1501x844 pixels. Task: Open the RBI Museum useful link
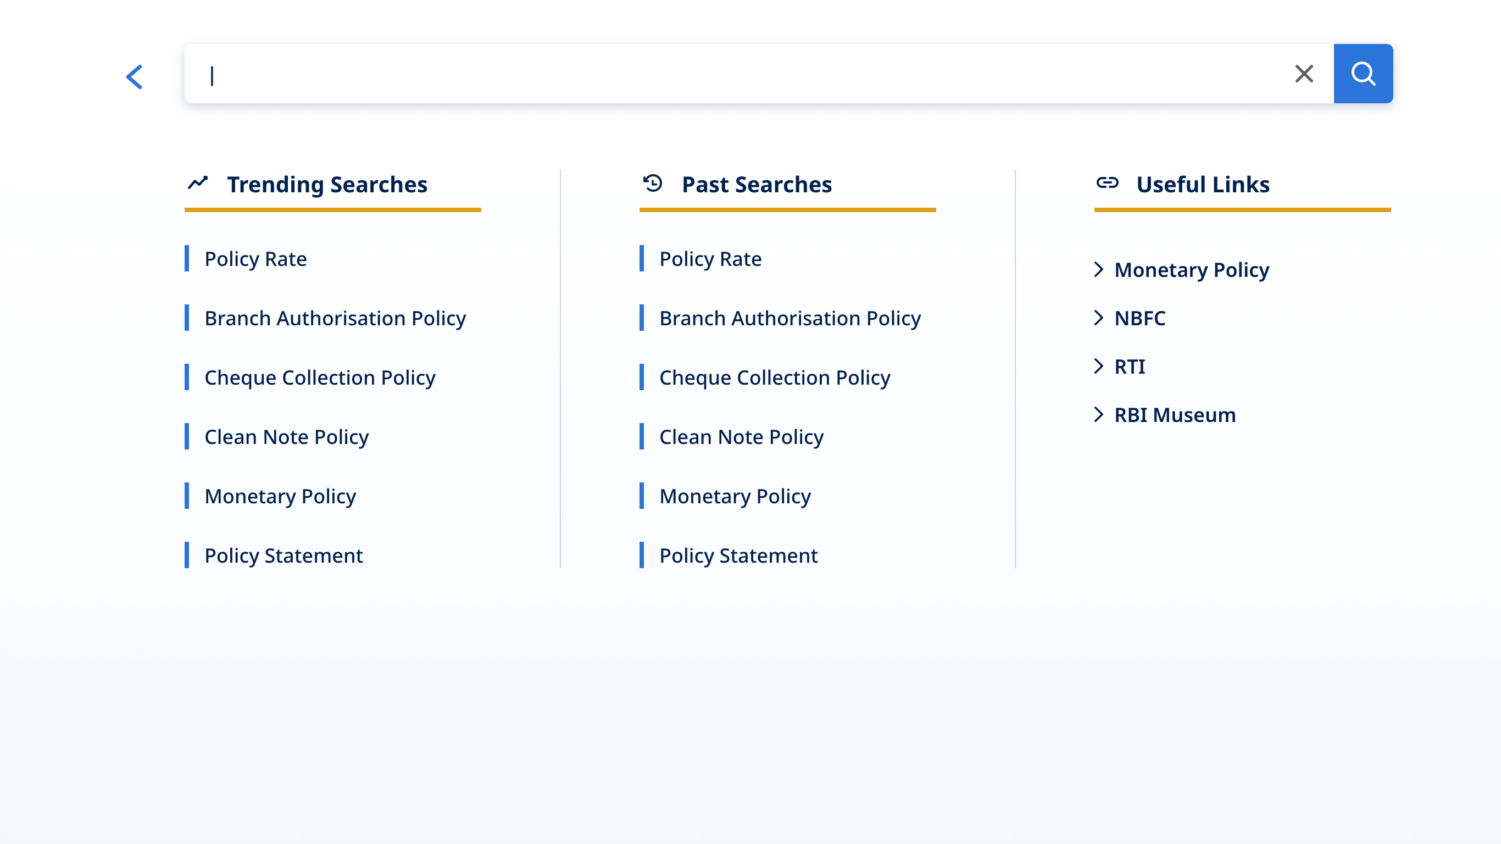point(1174,415)
